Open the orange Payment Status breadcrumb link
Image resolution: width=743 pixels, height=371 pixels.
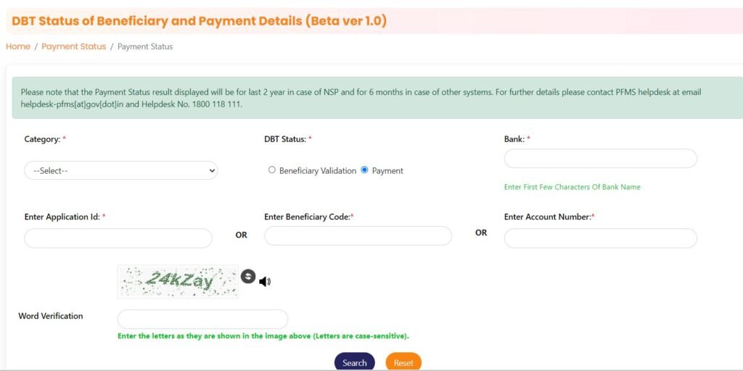point(73,46)
